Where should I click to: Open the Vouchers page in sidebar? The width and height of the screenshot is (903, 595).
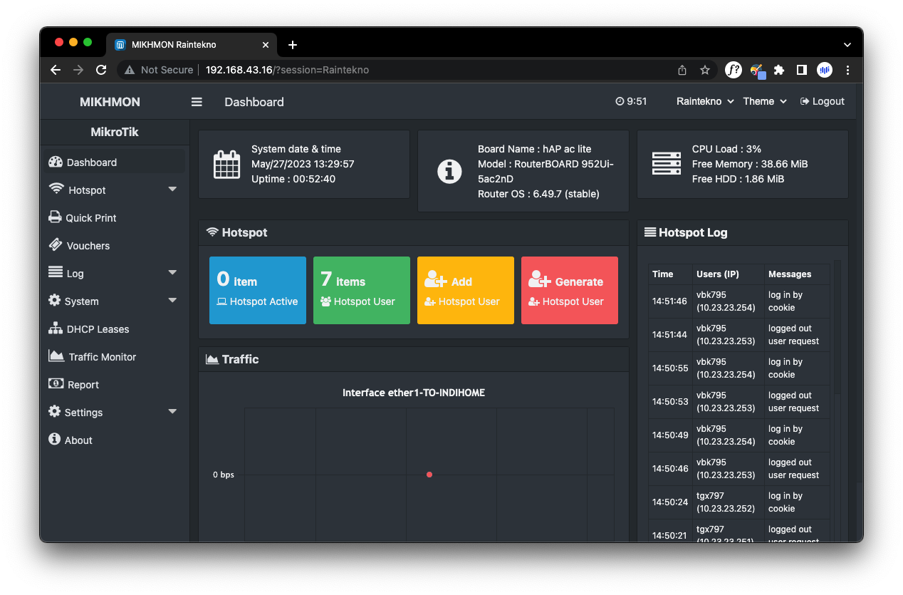88,246
